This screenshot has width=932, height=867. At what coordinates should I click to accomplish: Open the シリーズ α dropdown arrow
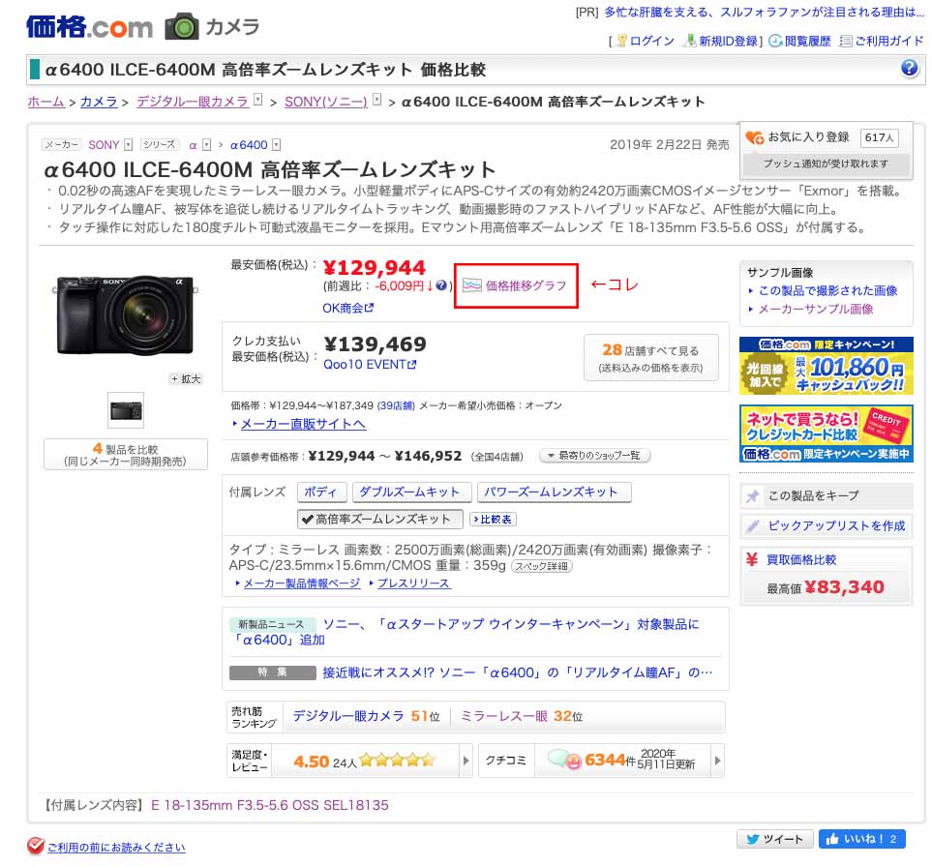pyautogui.click(x=206, y=144)
